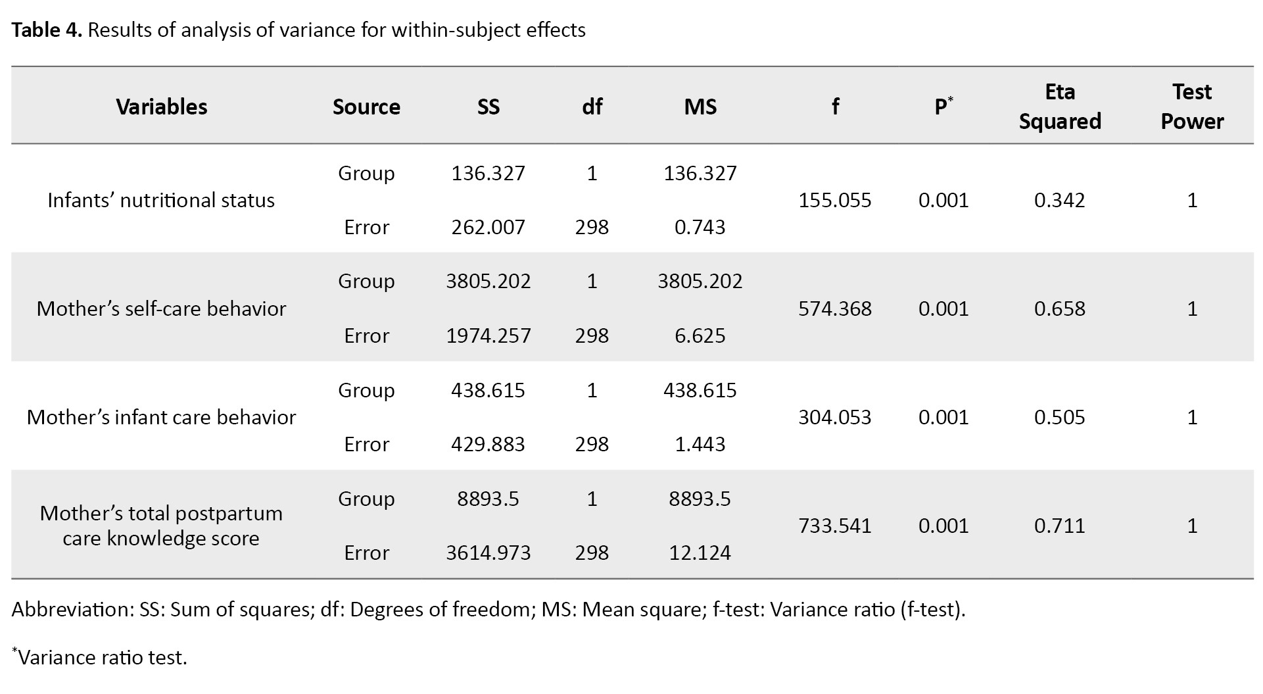Select the "Test Power" column header
The width and height of the screenshot is (1263, 694).
pyautogui.click(x=1192, y=107)
